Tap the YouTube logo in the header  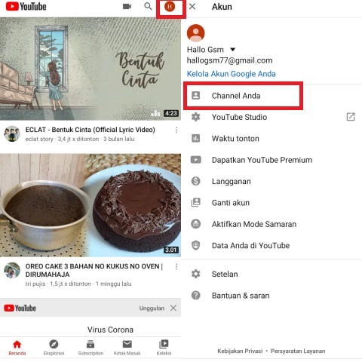pyautogui.click(x=26, y=7)
